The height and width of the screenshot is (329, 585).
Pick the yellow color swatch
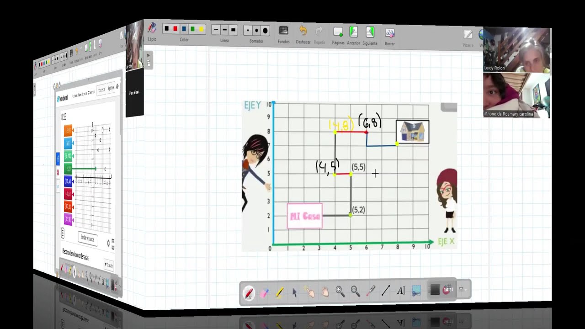[x=201, y=29]
